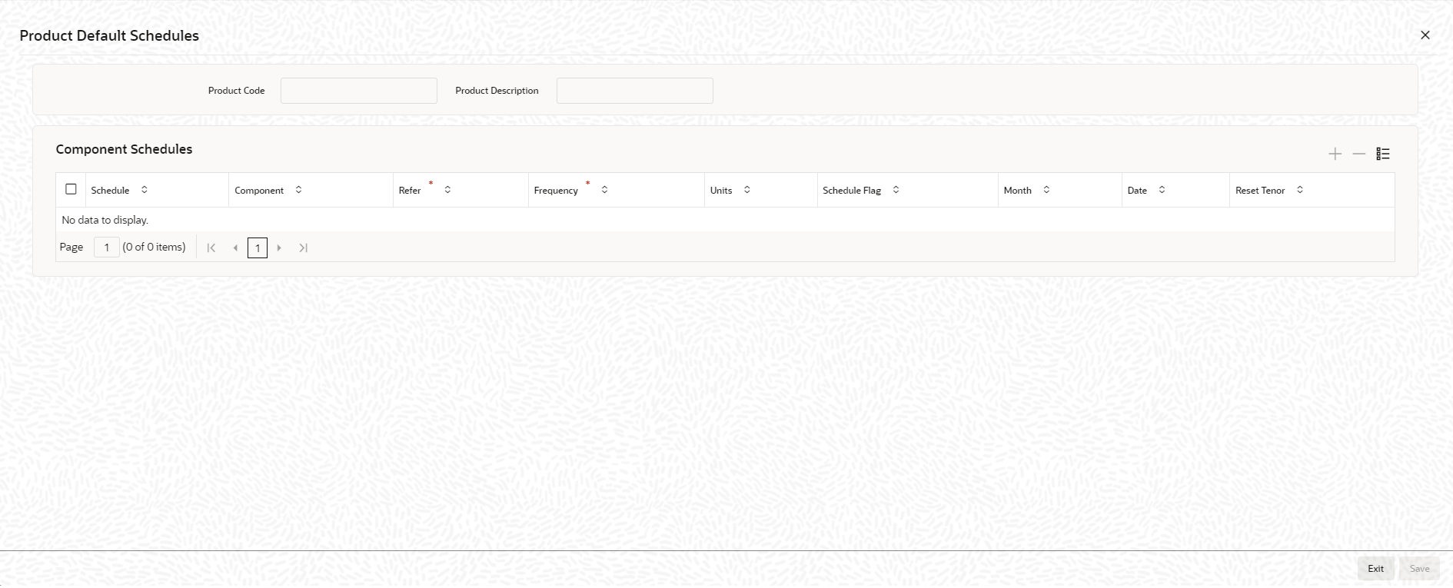Click the Units column header text
Image resolution: width=1453 pixels, height=588 pixels.
point(721,191)
